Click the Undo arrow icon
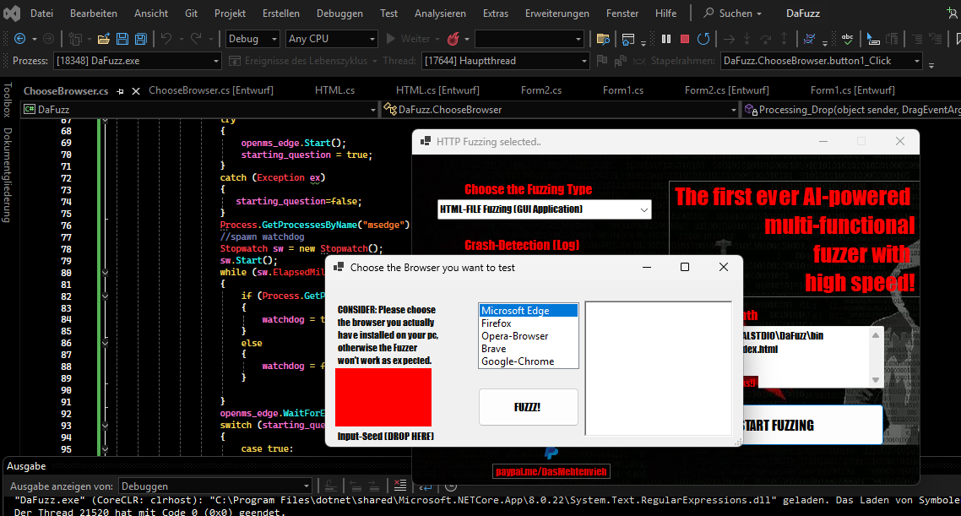Image resolution: width=961 pixels, height=516 pixels. 166,39
